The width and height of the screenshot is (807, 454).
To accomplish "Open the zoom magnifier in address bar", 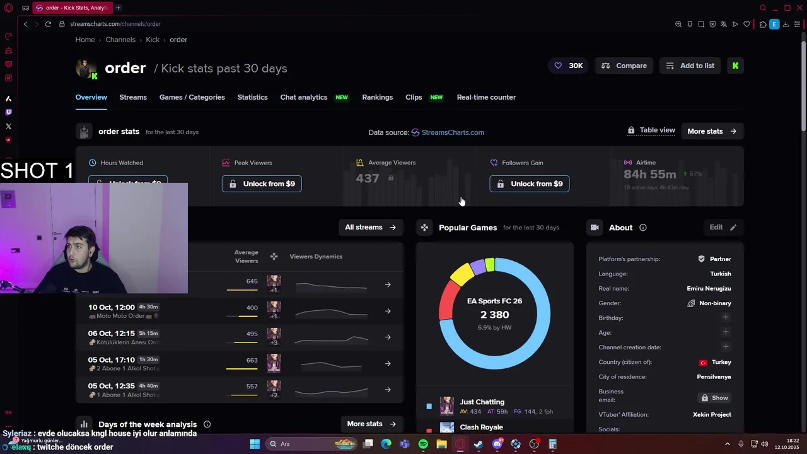I will pyautogui.click(x=678, y=24).
